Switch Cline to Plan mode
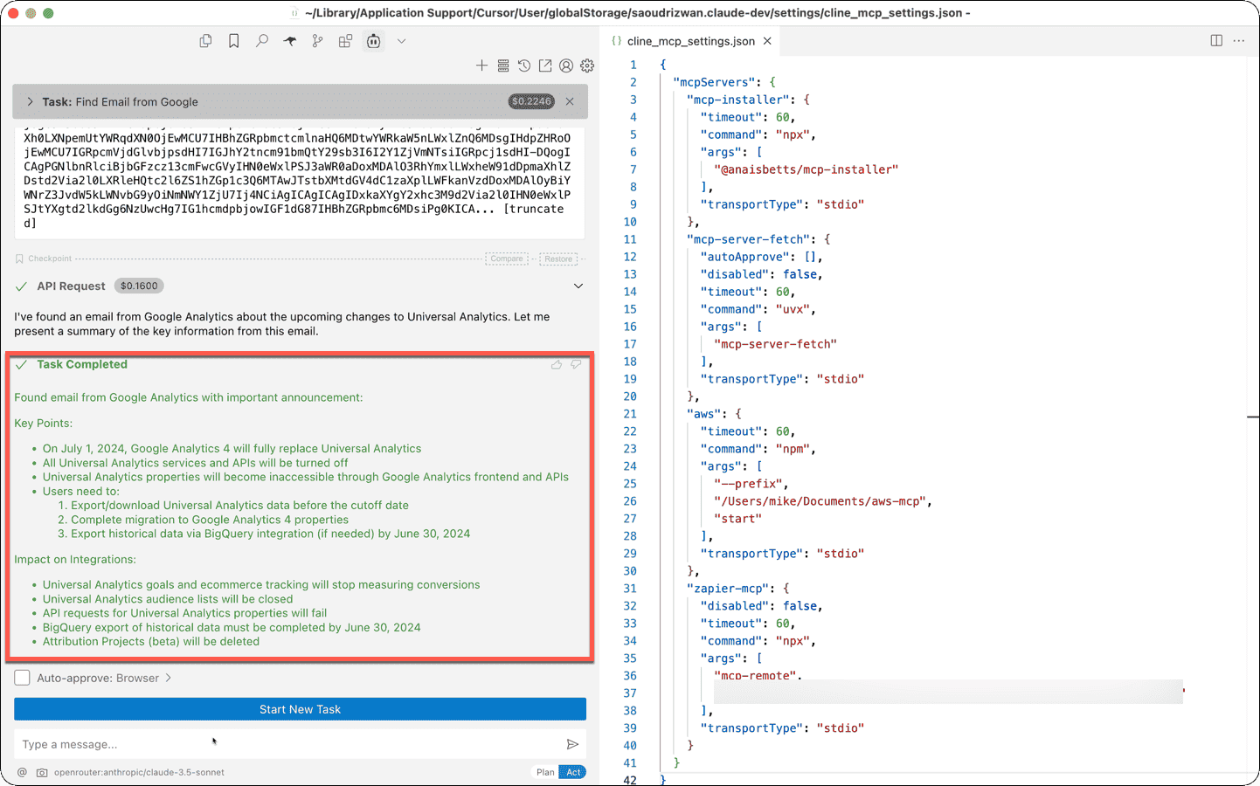1260x786 pixels. 544,772
